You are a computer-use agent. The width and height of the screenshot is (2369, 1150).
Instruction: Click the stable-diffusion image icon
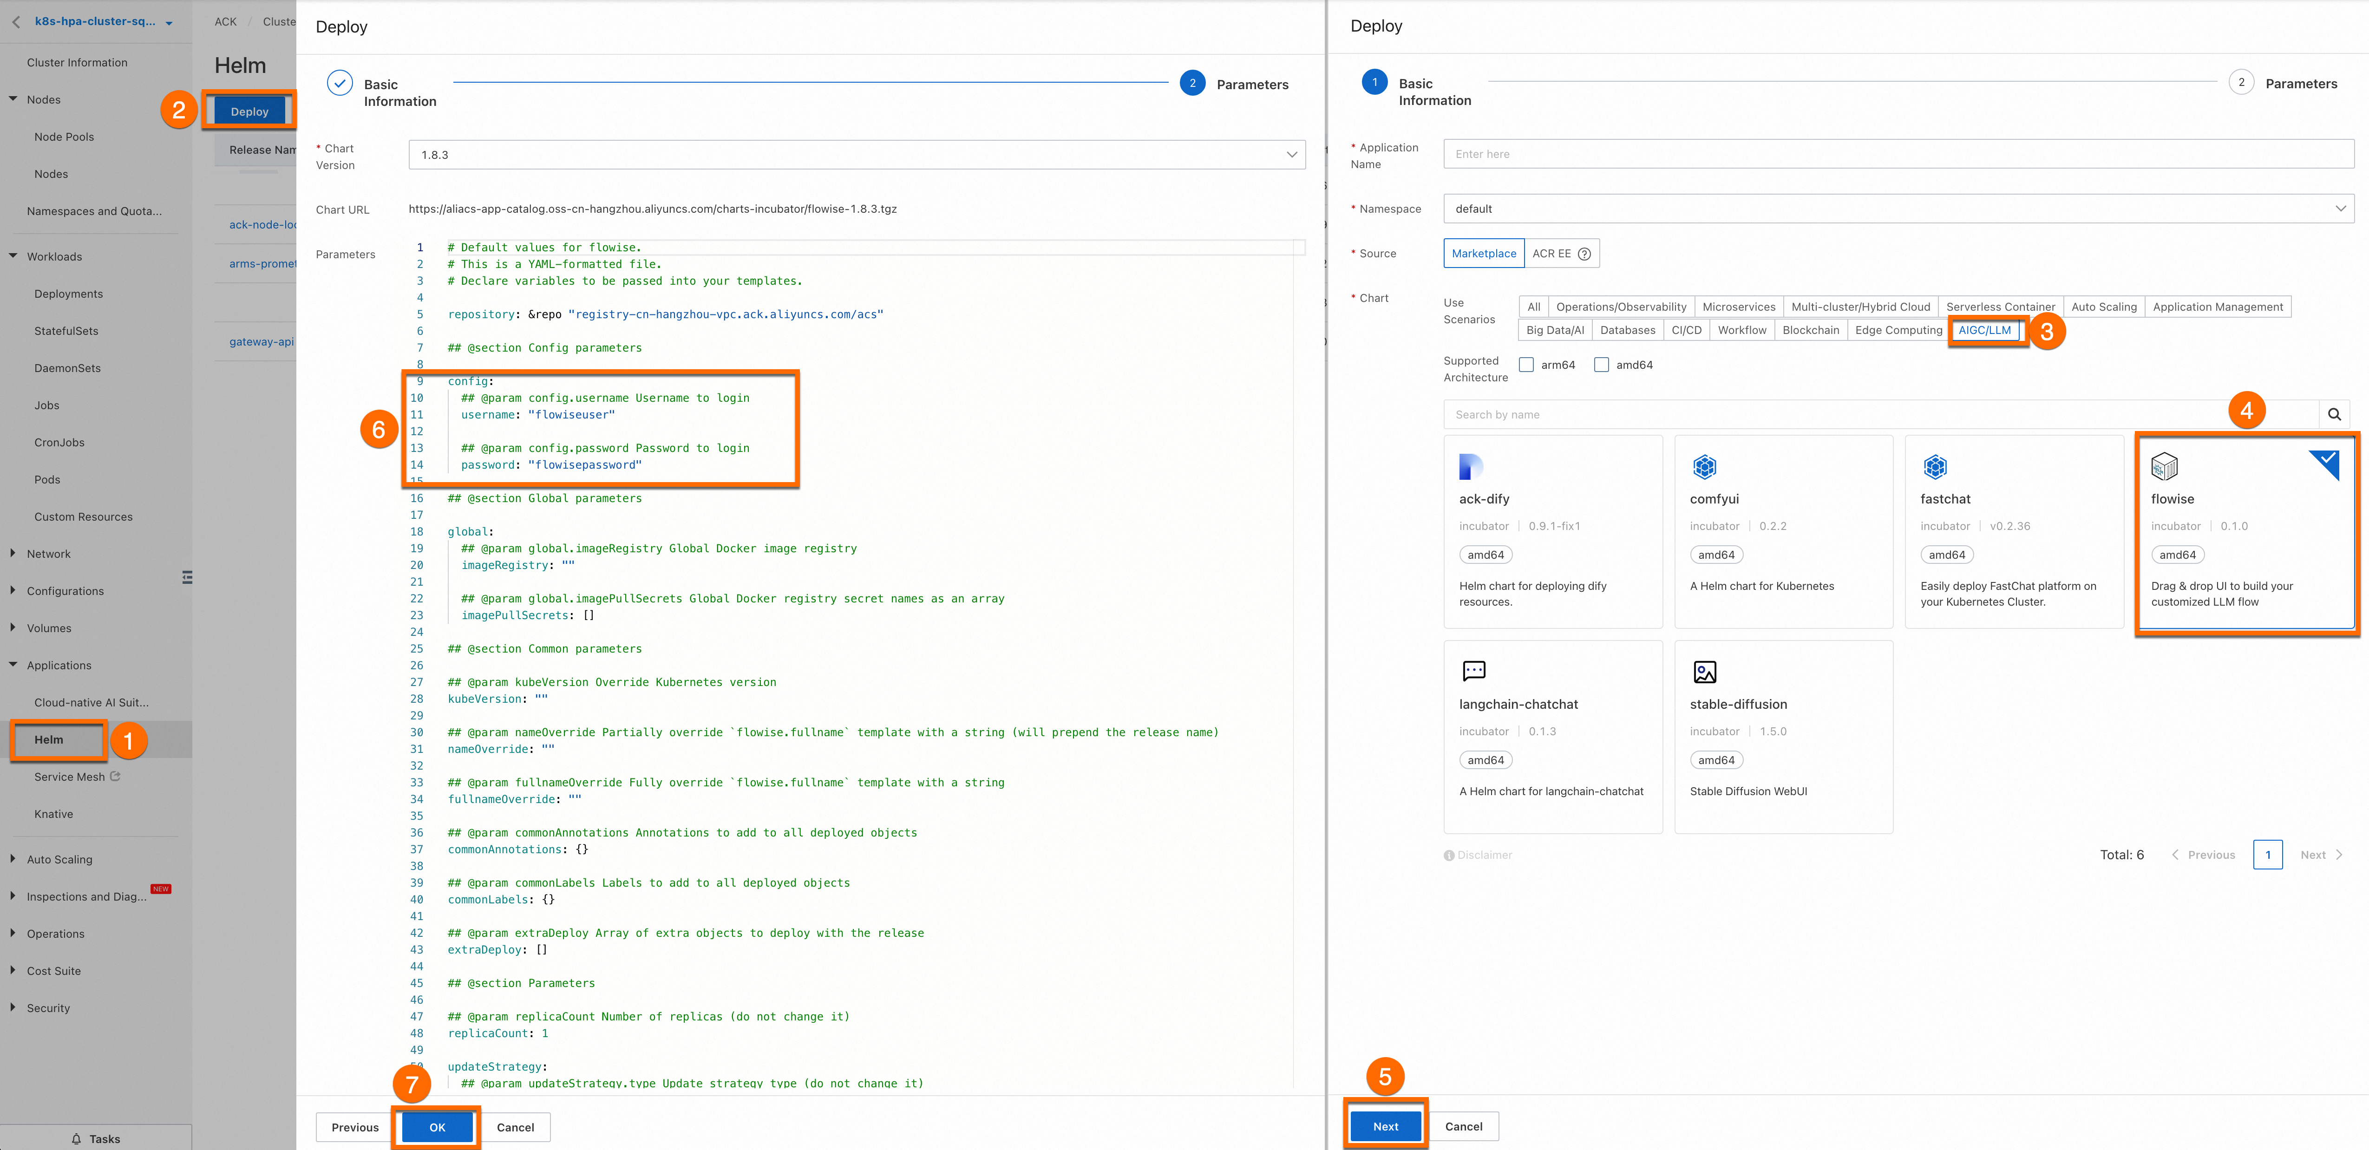pyautogui.click(x=1704, y=672)
